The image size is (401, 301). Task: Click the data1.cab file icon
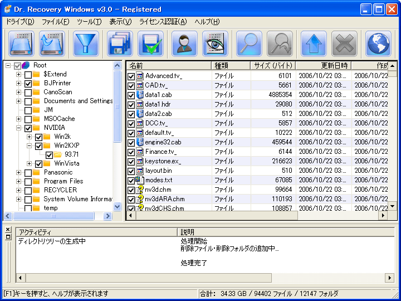pyautogui.click(x=140, y=95)
